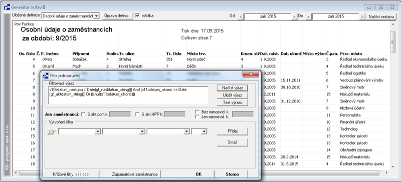Select cell Vedoucí plánování výroby
Viewport: 401px width, 182px height.
click(361, 80)
